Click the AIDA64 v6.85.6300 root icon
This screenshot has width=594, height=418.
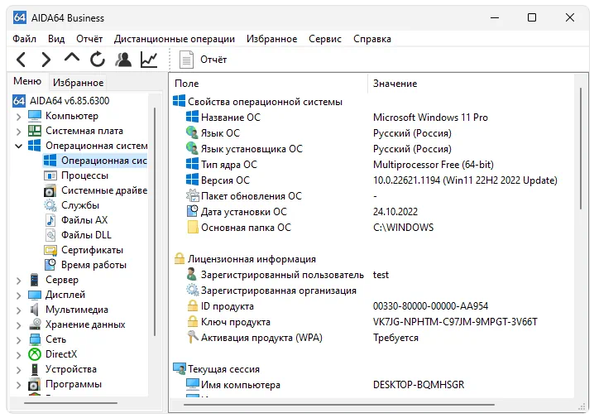pyautogui.click(x=19, y=101)
